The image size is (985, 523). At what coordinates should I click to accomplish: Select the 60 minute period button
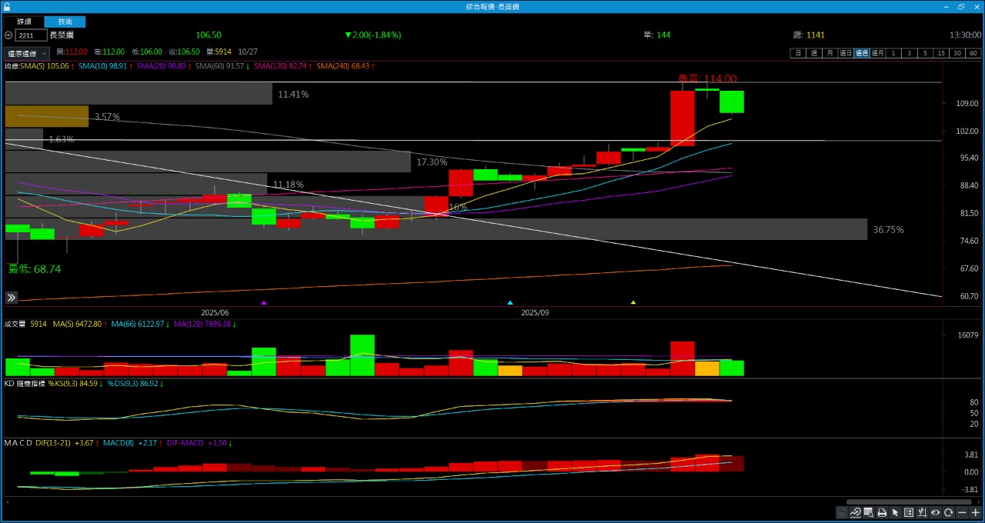(x=973, y=53)
